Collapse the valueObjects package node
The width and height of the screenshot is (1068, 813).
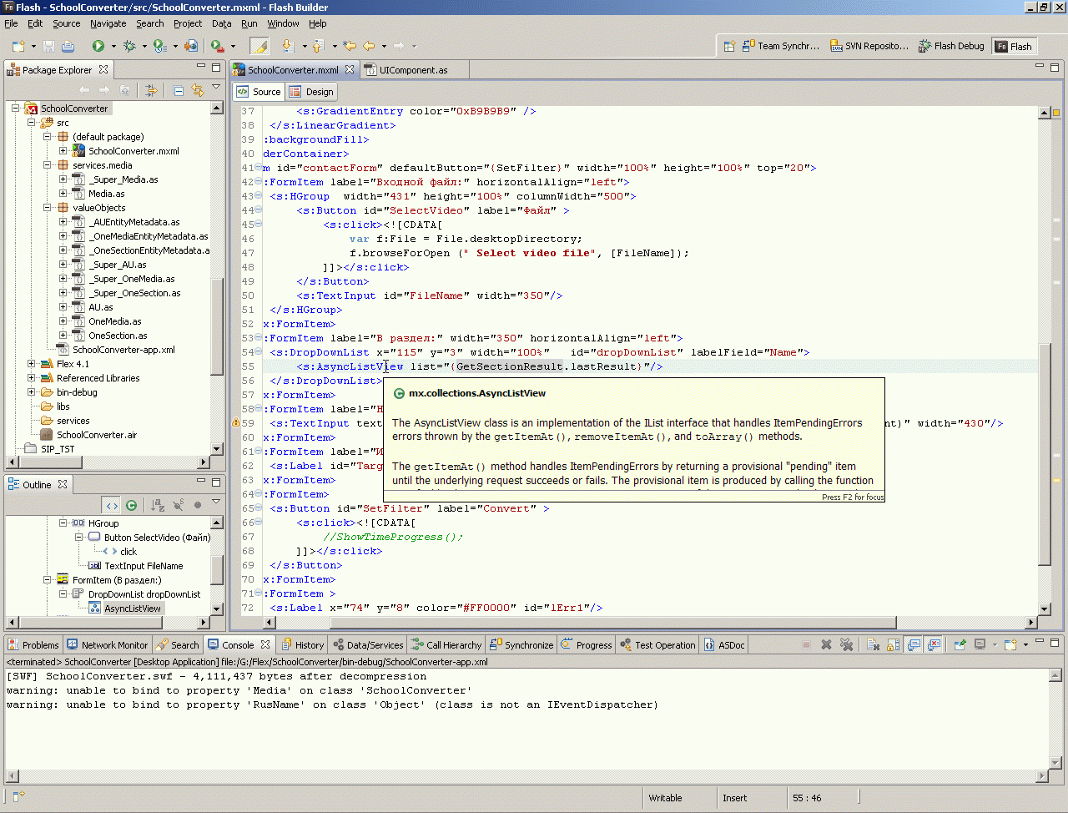[x=48, y=208]
